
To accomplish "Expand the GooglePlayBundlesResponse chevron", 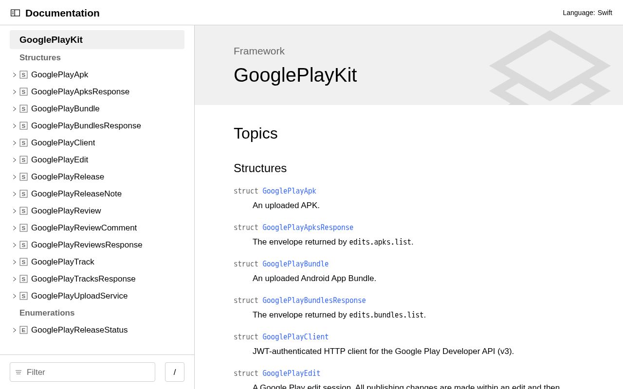I will [x=14, y=126].
